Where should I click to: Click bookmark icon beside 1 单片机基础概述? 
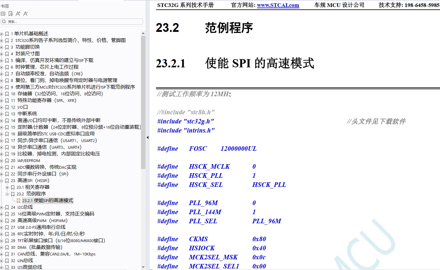pyautogui.click(x=7, y=34)
